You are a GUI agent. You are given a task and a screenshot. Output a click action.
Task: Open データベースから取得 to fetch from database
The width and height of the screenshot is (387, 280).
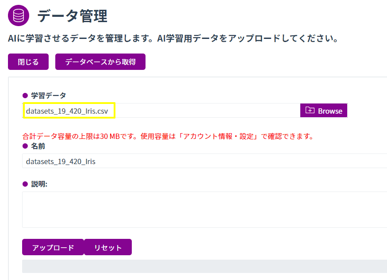click(x=100, y=62)
